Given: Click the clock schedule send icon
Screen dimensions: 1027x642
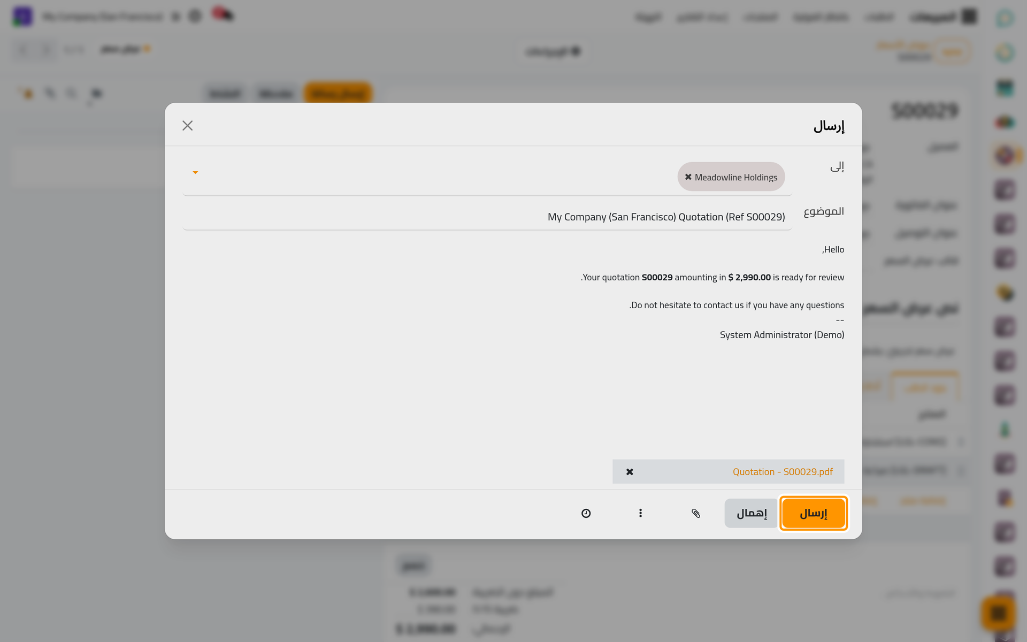Looking at the screenshot, I should [586, 513].
